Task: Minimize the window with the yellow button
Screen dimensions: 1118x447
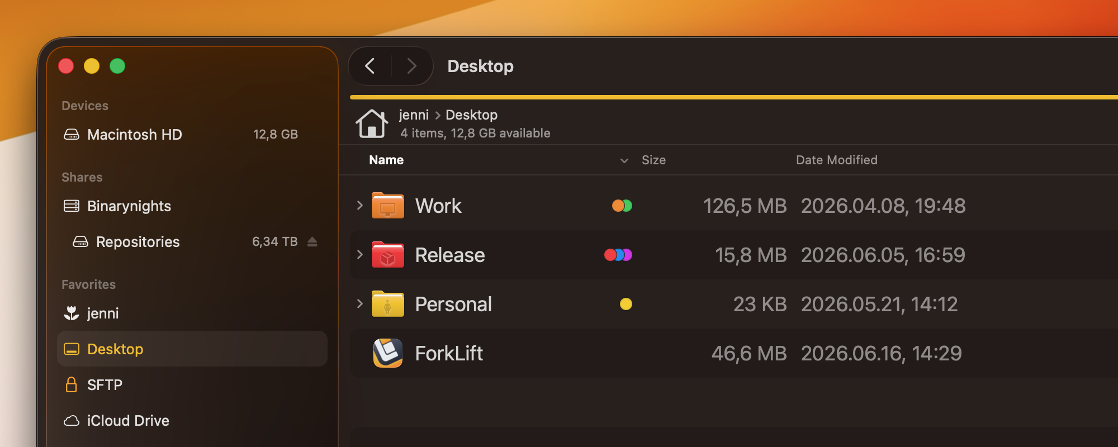Action: (92, 66)
